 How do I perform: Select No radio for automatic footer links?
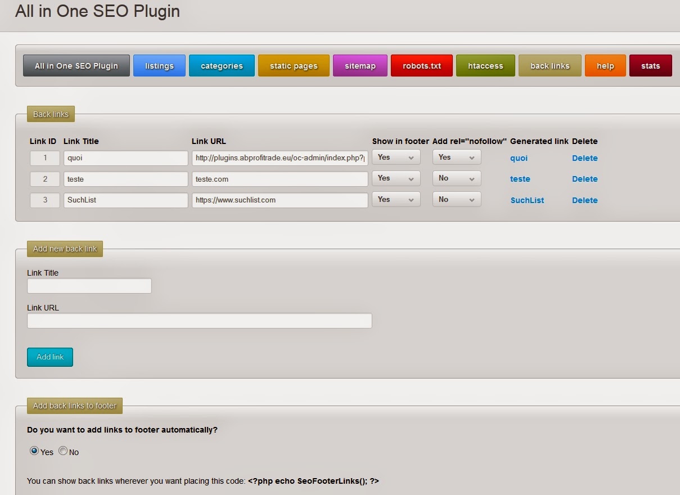click(63, 451)
